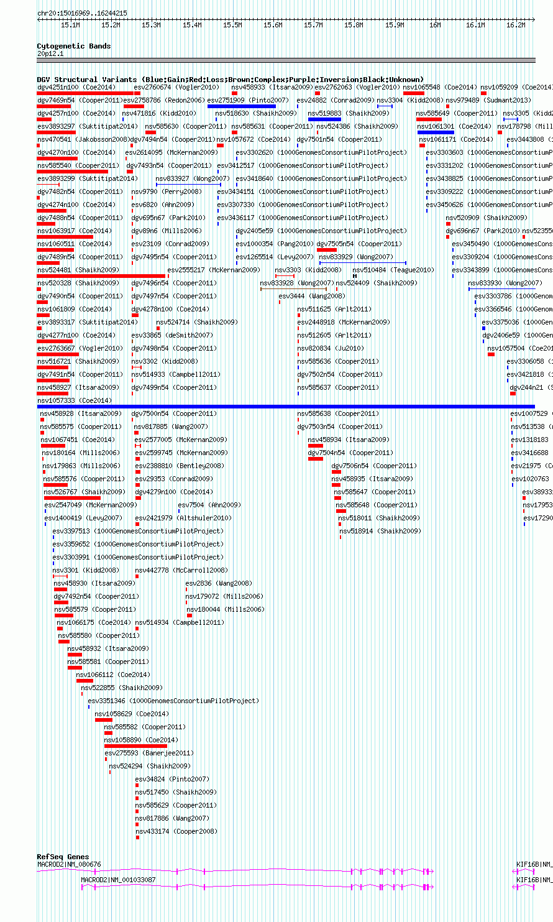Click the blue bar under nsv519883 (Shaikh2009)
This screenshot has height=922, width=553.
pyautogui.click(x=324, y=119)
